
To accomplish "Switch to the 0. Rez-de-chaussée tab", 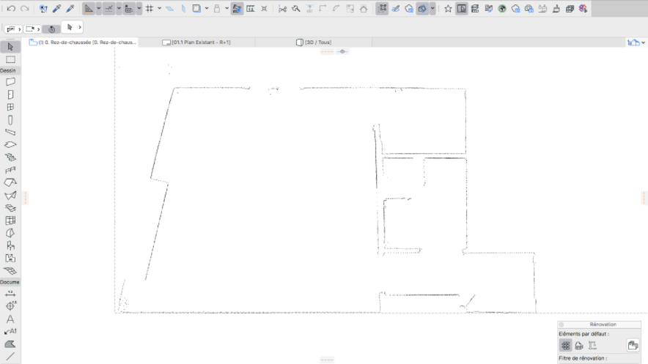I will 83,42.
